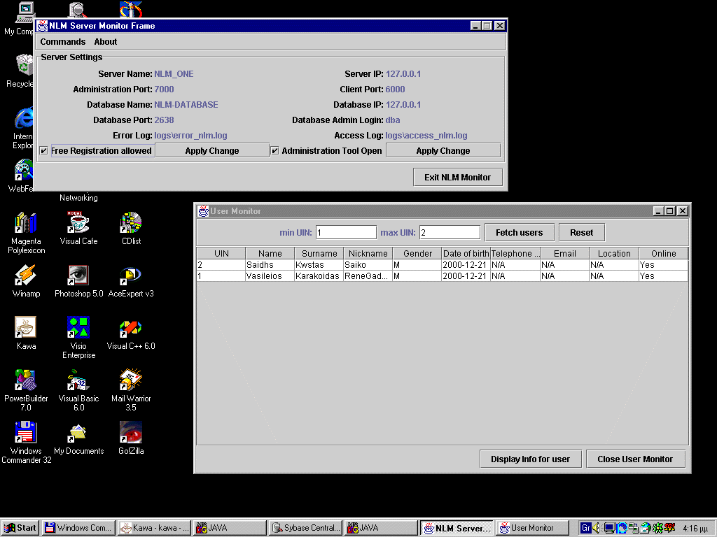Click the Saiko nickname cell

(368, 265)
